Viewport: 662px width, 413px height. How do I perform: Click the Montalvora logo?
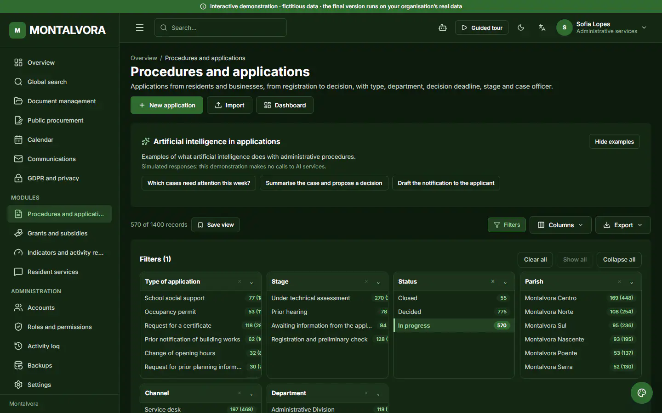pos(57,30)
